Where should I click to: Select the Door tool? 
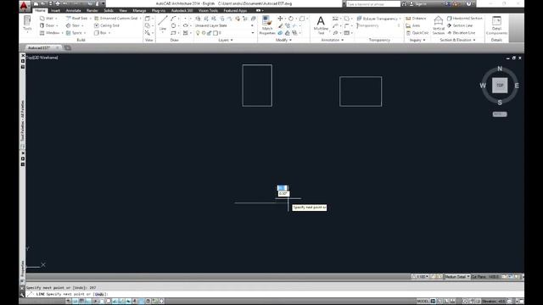(x=48, y=25)
